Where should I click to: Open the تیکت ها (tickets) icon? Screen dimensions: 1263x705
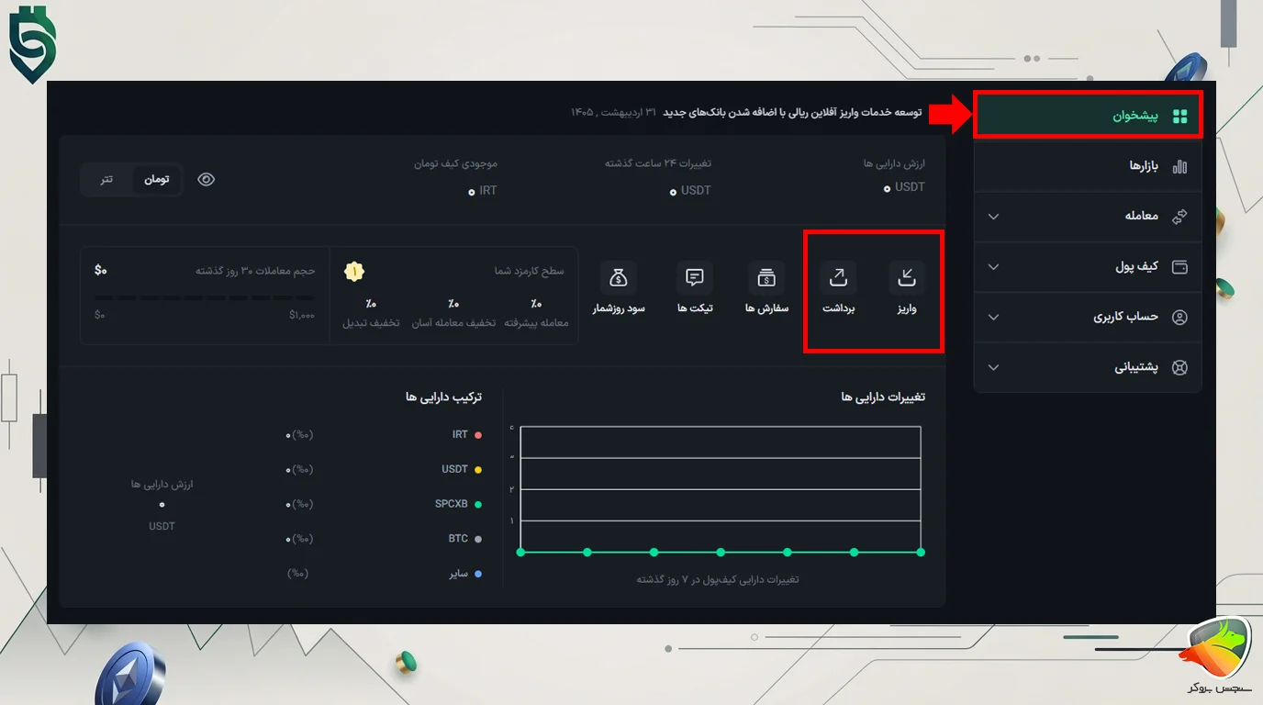(695, 276)
